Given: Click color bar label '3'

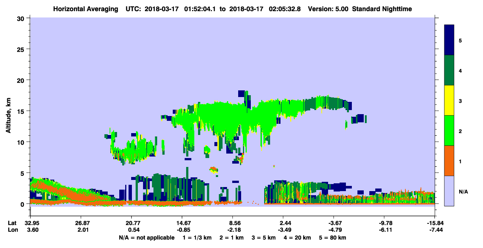Looking at the screenshot, I should tap(460, 100).
